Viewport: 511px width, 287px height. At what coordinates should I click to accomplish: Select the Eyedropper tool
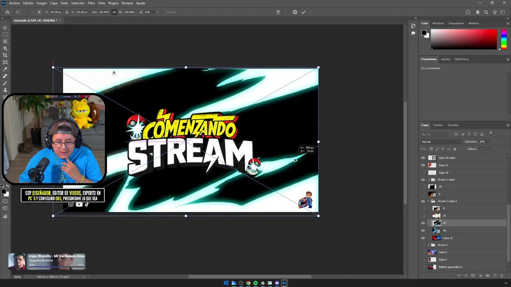tap(5, 69)
